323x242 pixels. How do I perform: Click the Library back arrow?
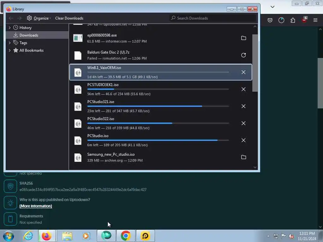pos(11,18)
